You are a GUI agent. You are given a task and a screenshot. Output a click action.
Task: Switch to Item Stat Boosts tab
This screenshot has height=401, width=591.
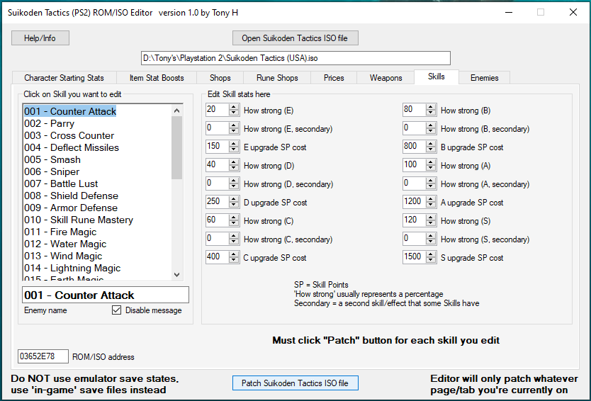(157, 78)
